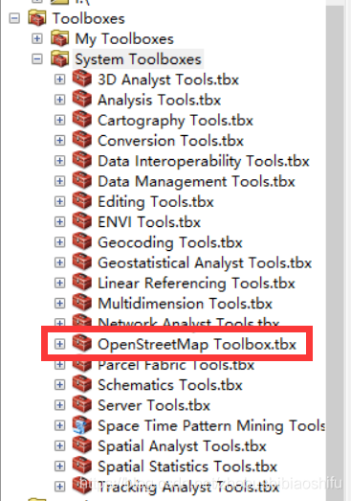Select Editing Tools.tbx in the tree
351x501 pixels.
coord(155,202)
